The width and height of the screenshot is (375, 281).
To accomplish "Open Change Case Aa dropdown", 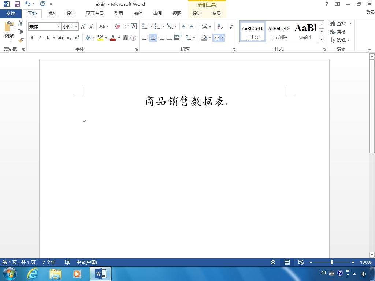I will tap(104, 26).
